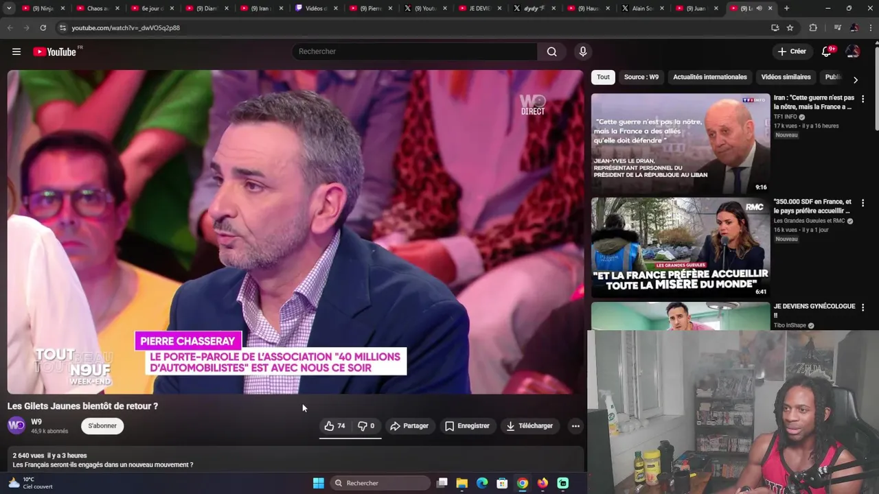
Task: Open Task View on taskbar
Action: pos(442,483)
